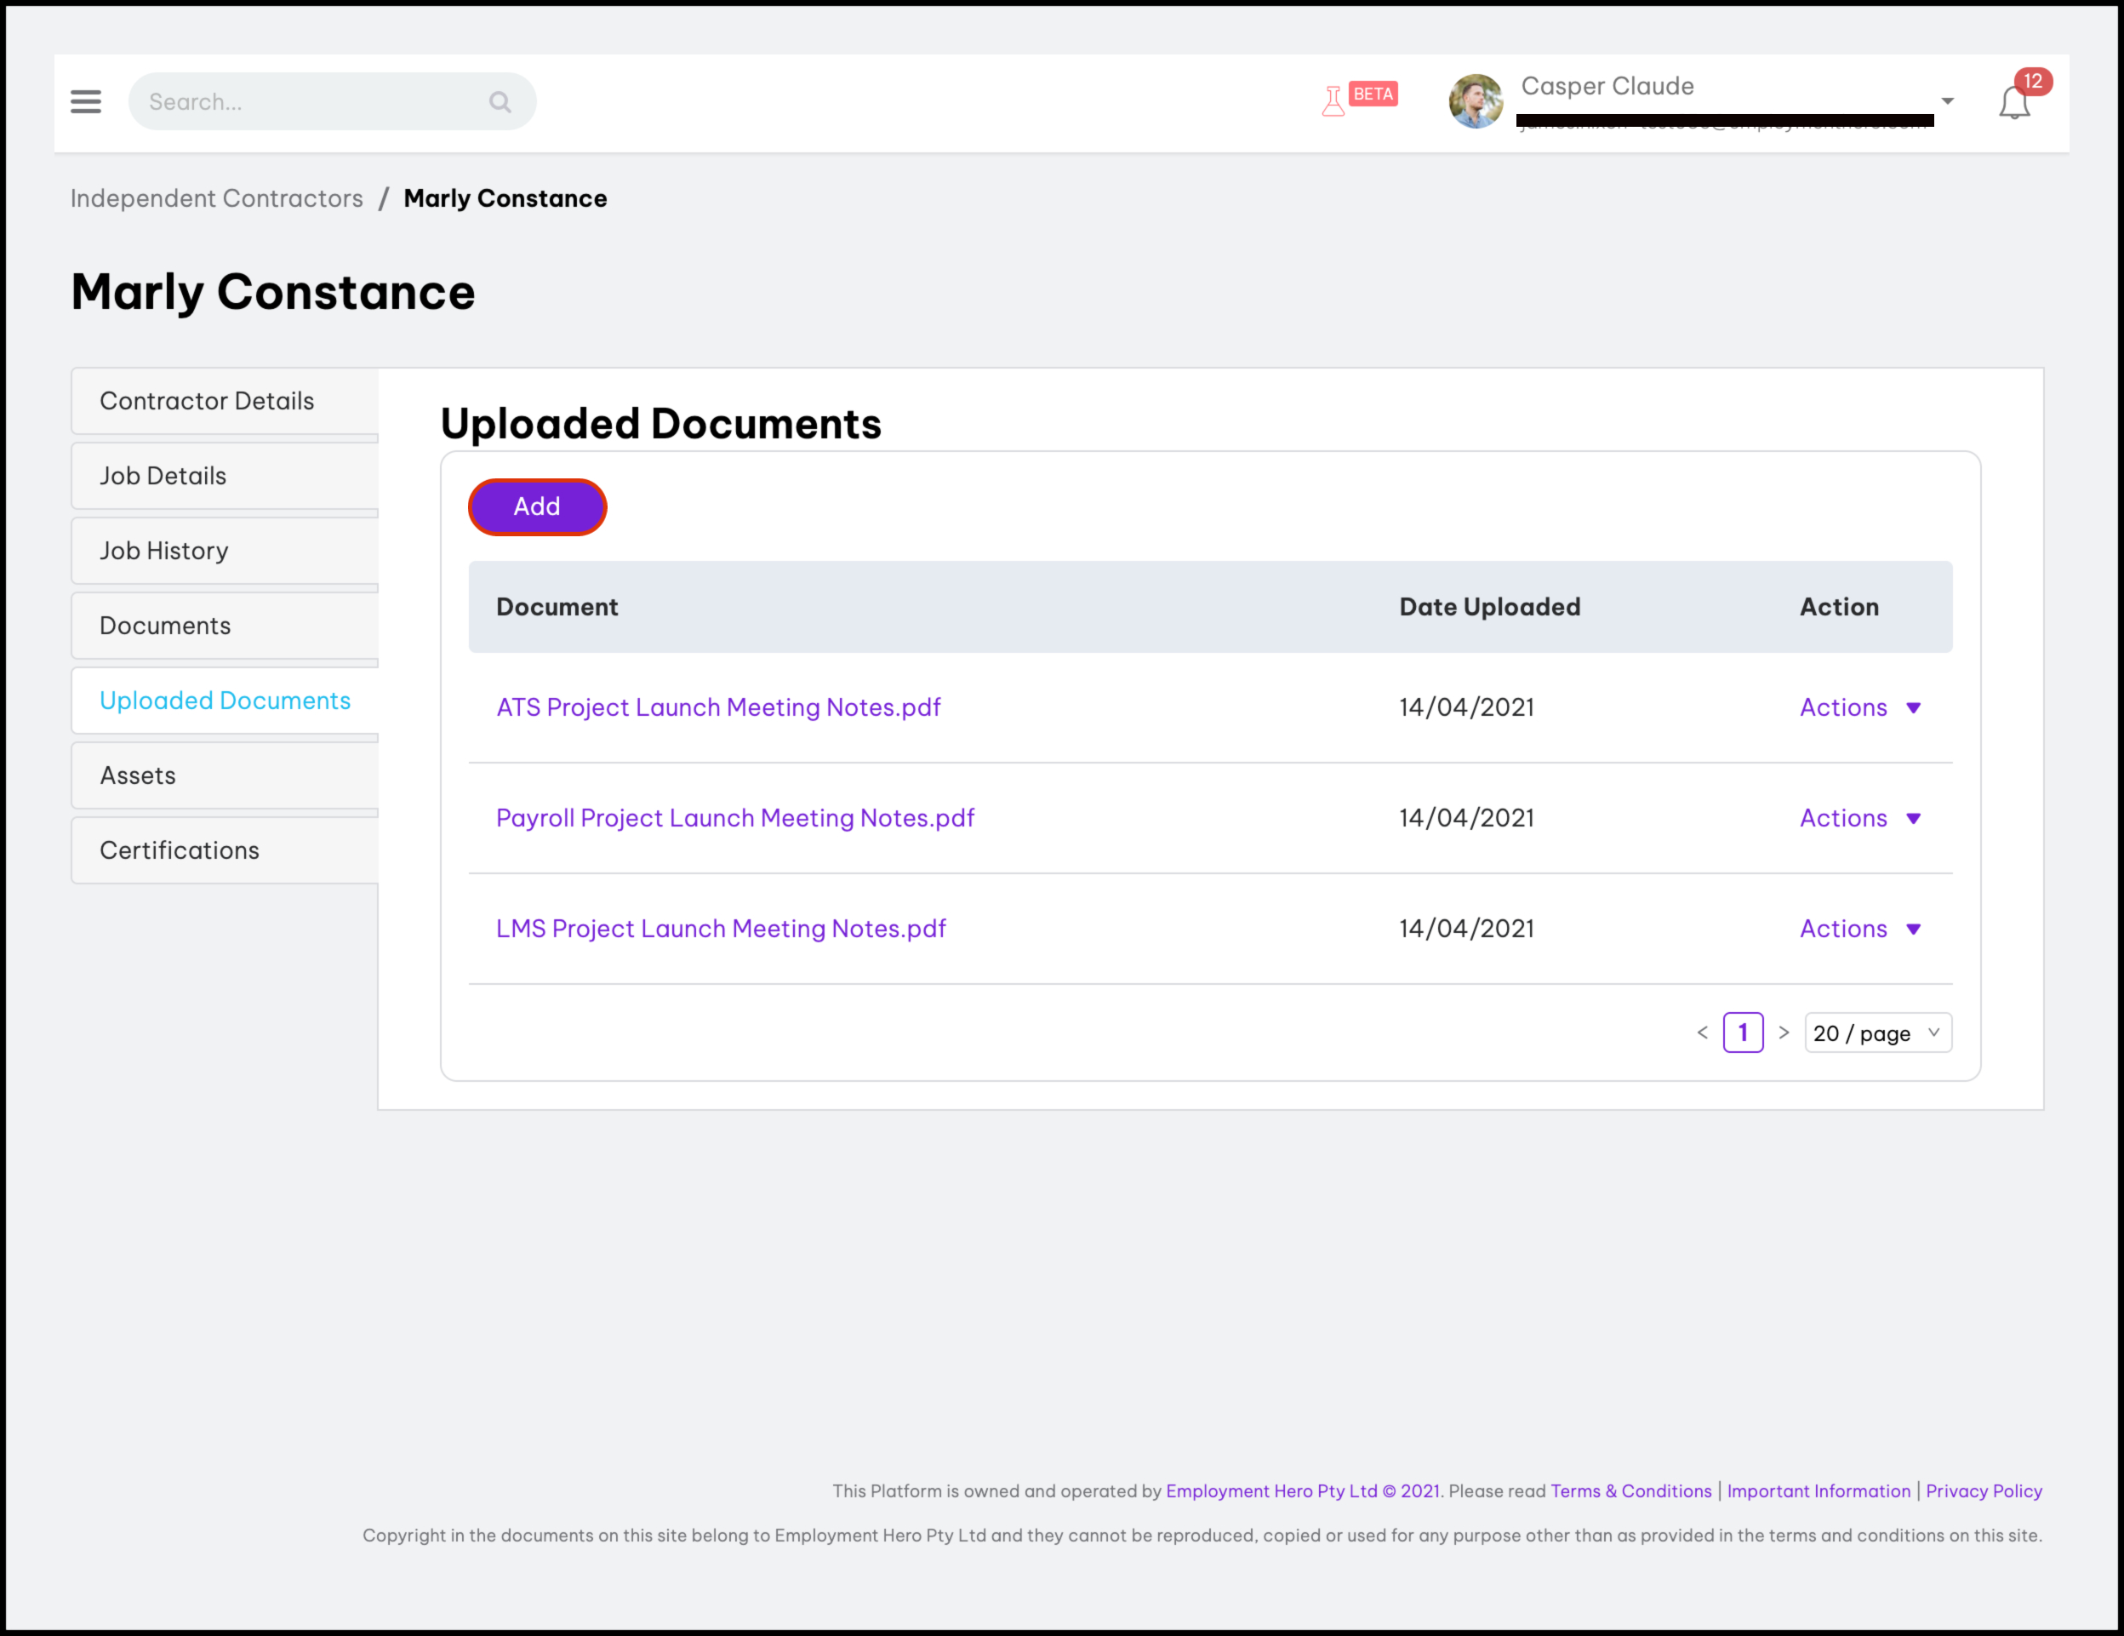This screenshot has height=1636, width=2124.
Task: Open Actions dropdown for ATS Project notes
Action: point(1859,707)
